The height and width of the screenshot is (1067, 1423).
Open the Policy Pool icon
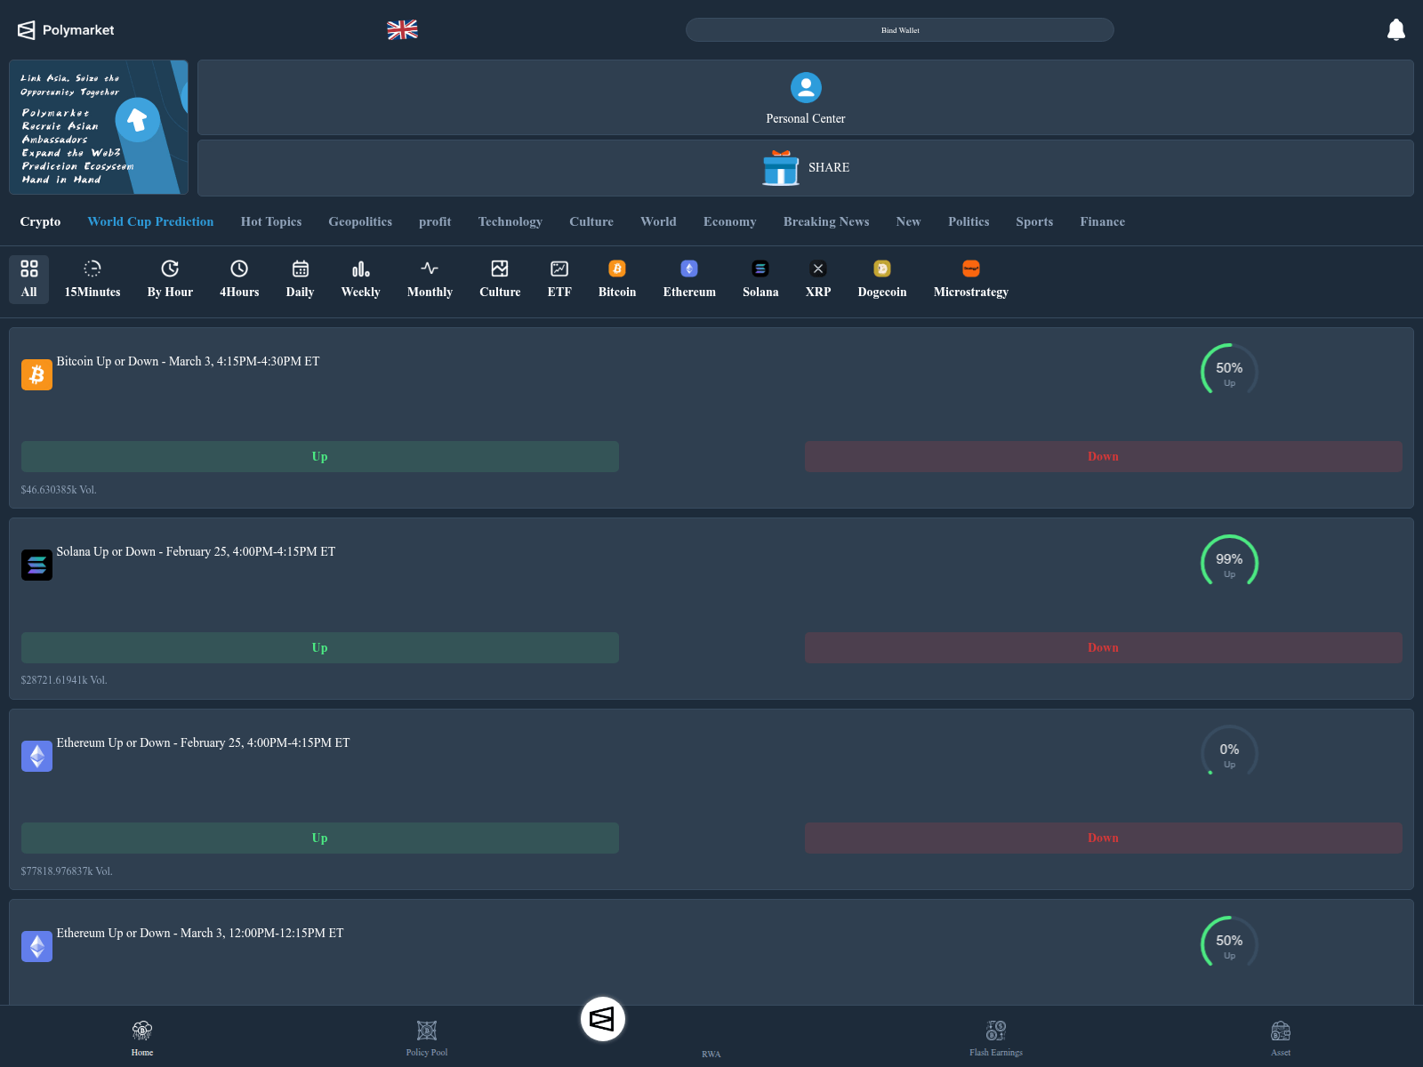coord(426,1031)
